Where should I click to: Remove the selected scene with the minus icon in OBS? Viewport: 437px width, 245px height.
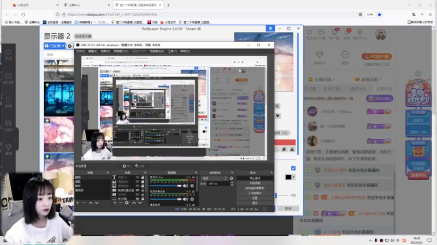pos(84,203)
